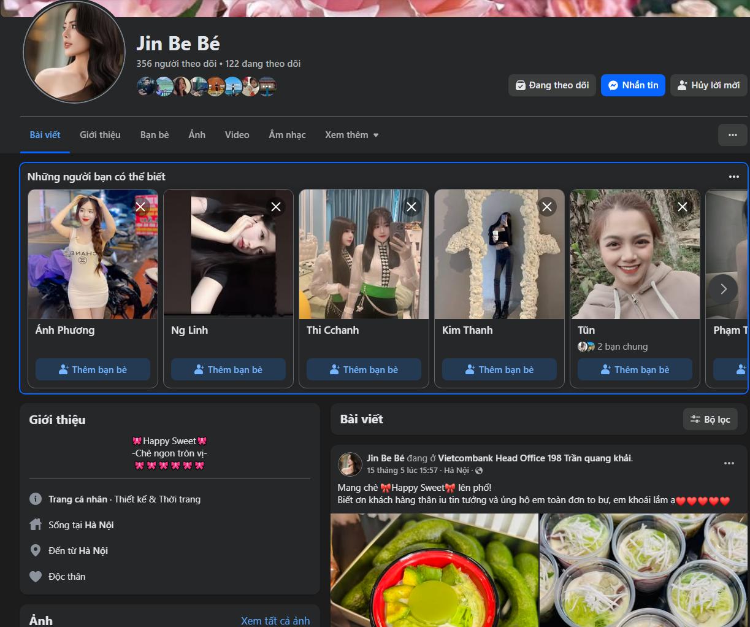
Task: Open the Bộ lọc post filter
Action: [710, 419]
